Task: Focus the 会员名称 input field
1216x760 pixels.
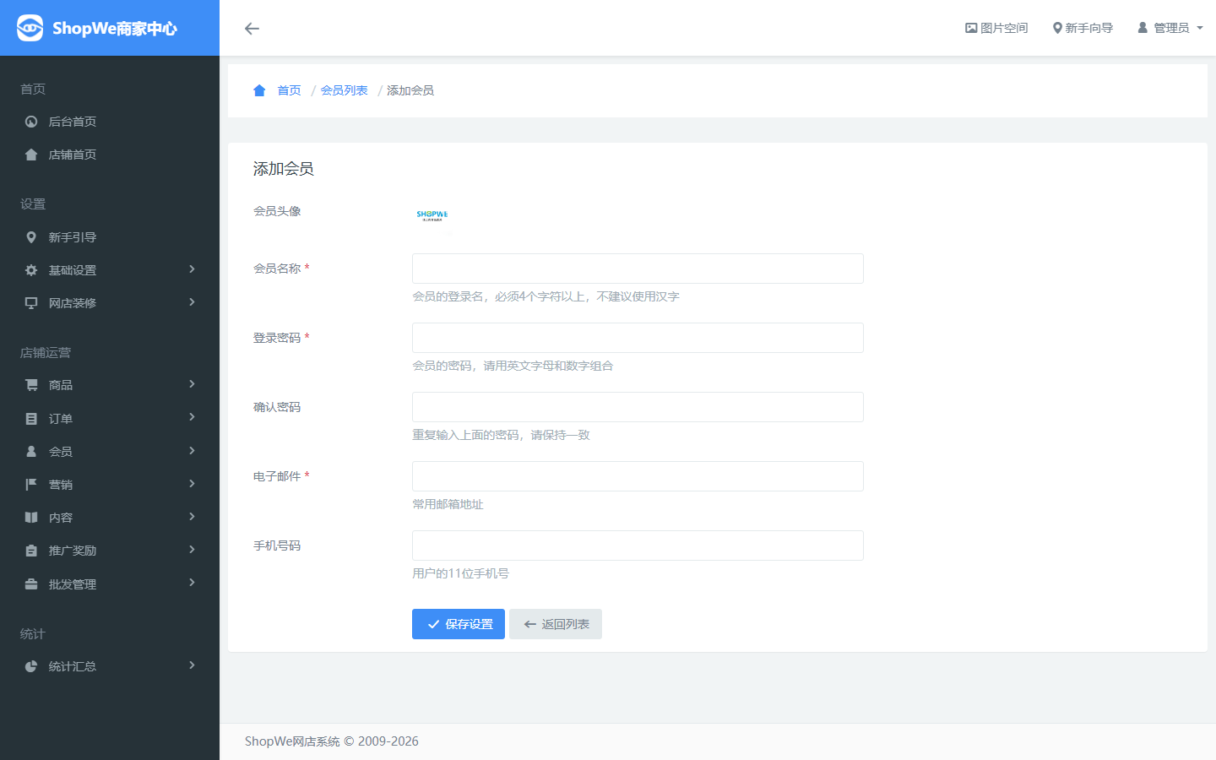Action: click(x=638, y=269)
